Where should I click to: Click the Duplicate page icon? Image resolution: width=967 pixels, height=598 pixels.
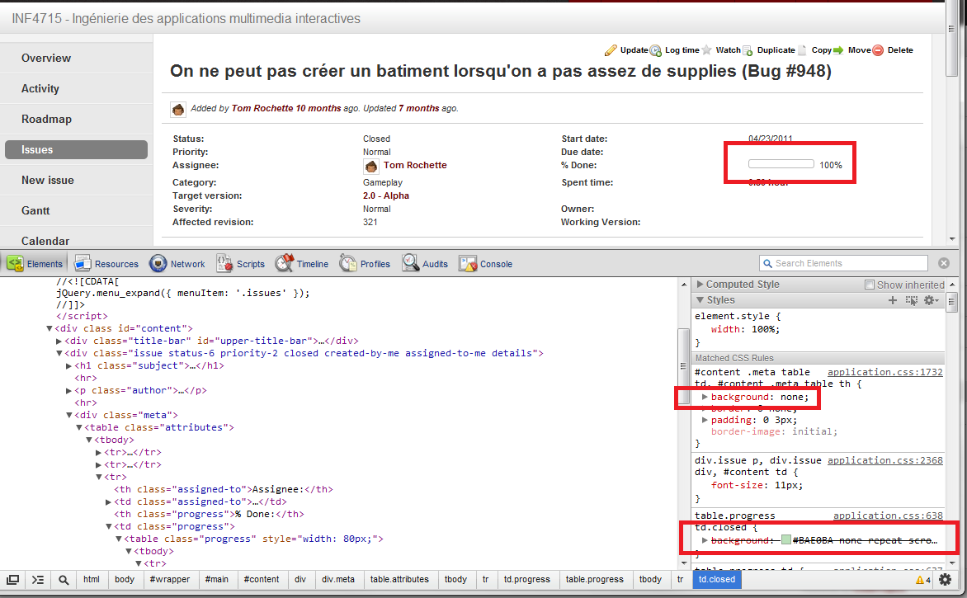coord(748,50)
